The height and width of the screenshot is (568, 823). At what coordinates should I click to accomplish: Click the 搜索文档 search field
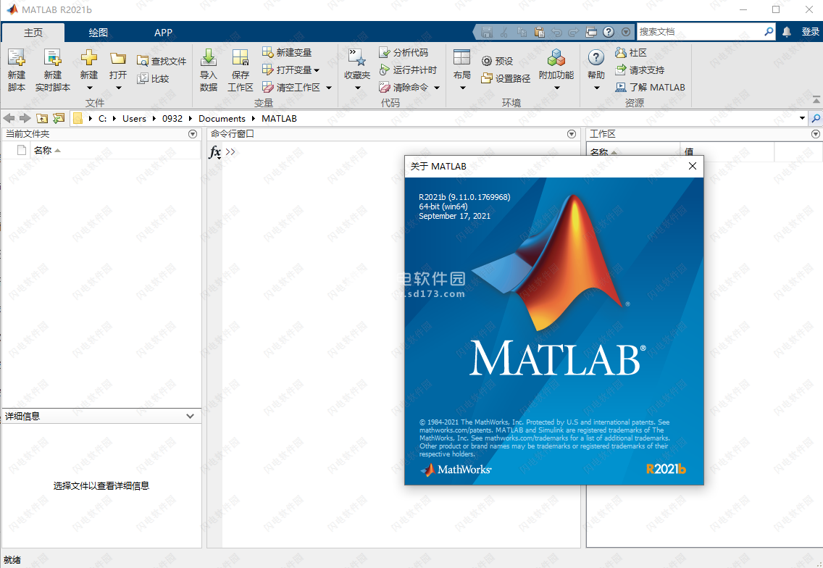click(x=700, y=32)
